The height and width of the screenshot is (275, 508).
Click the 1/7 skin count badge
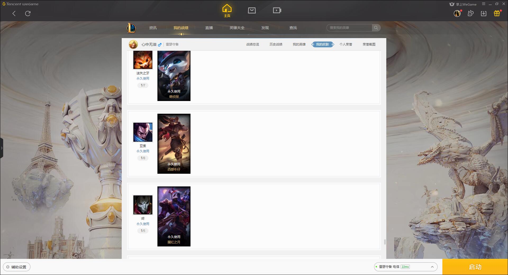tap(143, 85)
